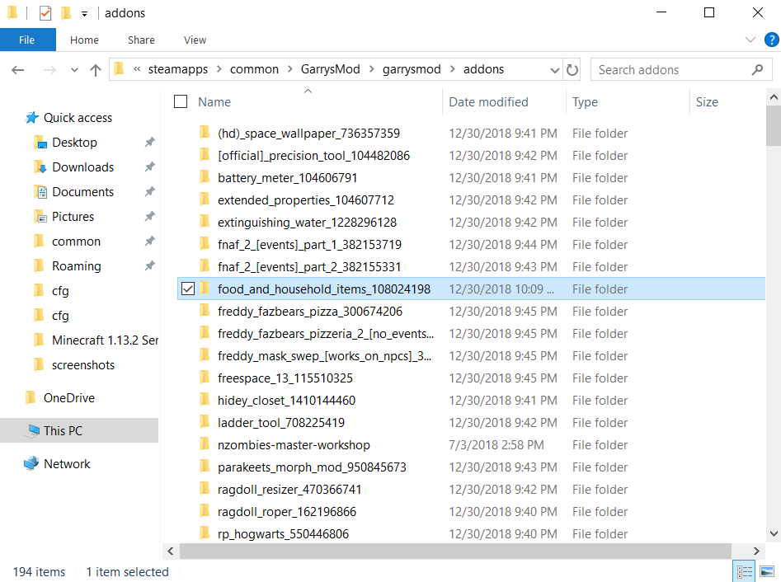Click the Desktop pin icon
Image resolution: width=781 pixels, height=582 pixels.
[149, 143]
